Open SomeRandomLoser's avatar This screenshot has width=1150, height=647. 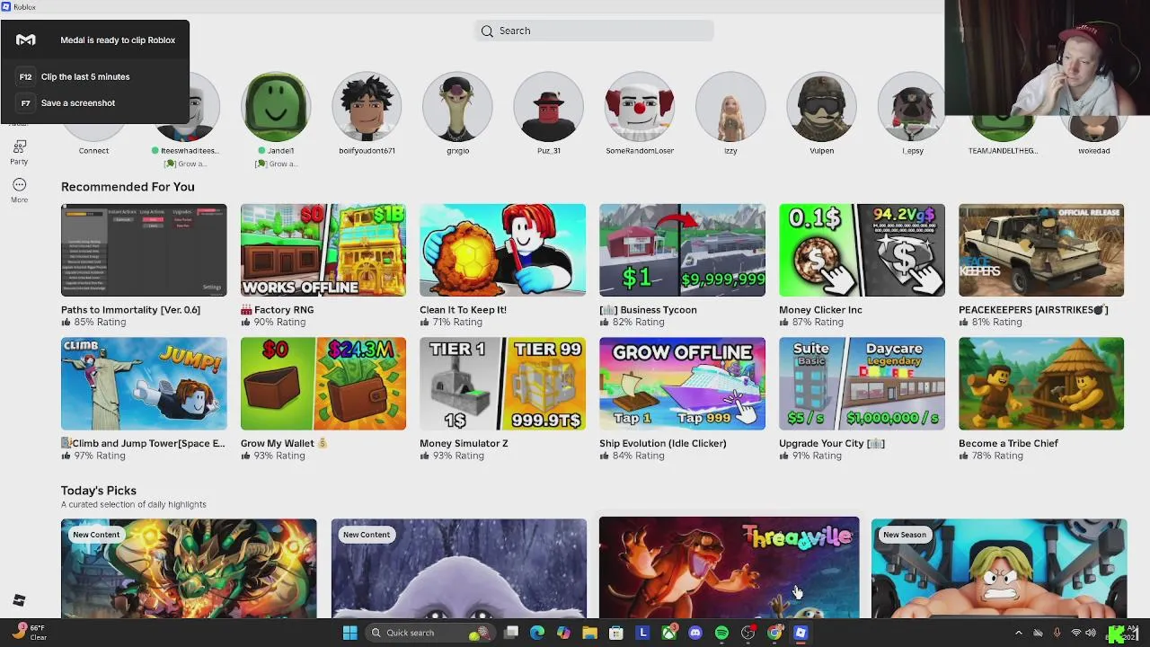coord(640,107)
